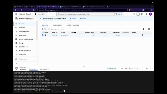This screenshot has width=167, height=94.
Task: Go back in the browser
Action: 15,10
